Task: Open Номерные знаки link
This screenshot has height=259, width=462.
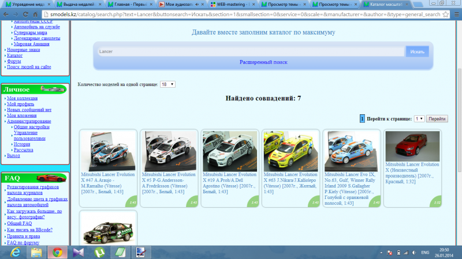Action: [x=23, y=50]
